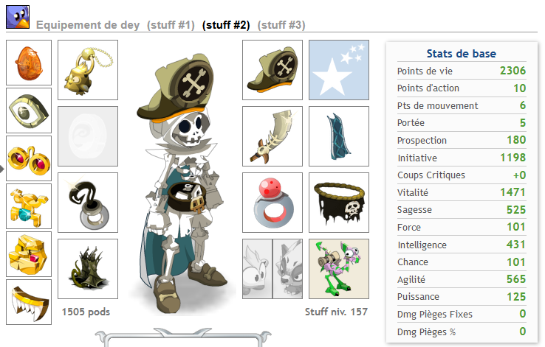Click the empty shield slot
The image size is (545, 347).
(x=88, y=136)
